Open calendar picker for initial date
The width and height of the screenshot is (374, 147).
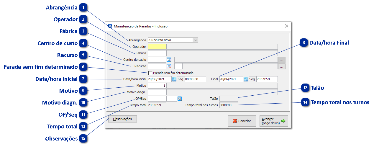click(174, 79)
